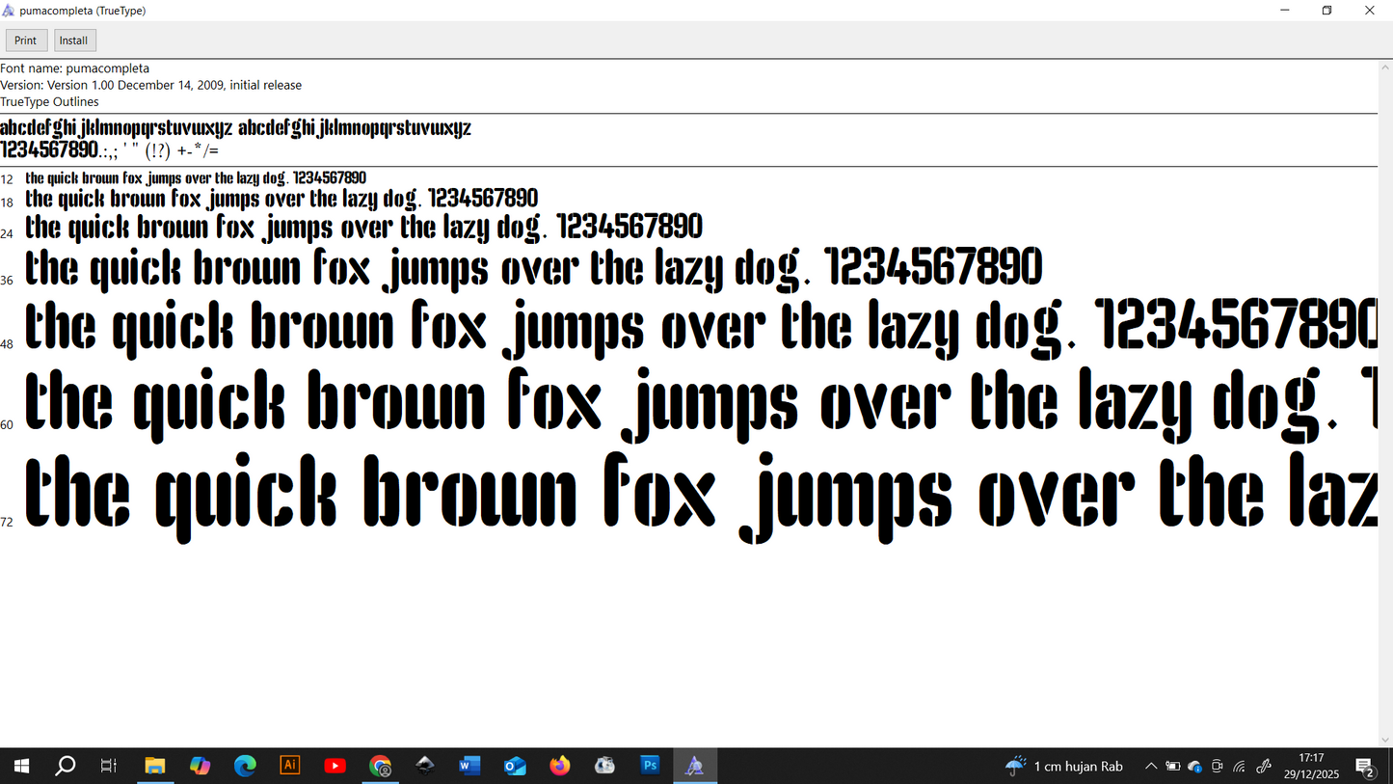Screen dimensions: 1393x784
Task: Click the 'Font name: pumacompleta' text
Action: (x=75, y=68)
